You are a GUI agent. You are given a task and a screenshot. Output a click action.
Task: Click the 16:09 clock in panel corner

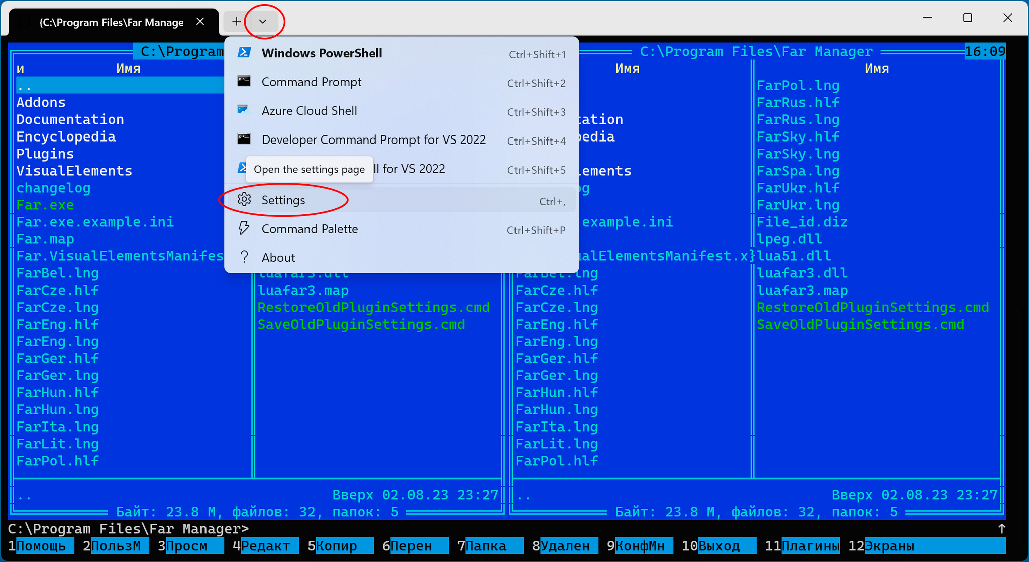[x=985, y=51]
